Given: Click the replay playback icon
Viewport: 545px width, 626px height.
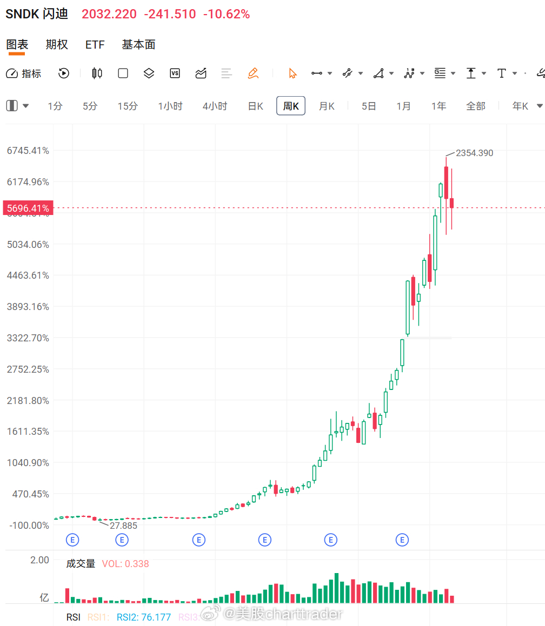Looking at the screenshot, I should pos(64,73).
